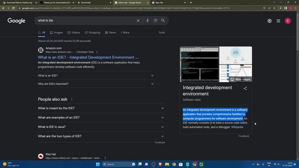Screen dimensions: 299x168
Task: Switch to the Shopping tab
Action: tap(93, 33)
